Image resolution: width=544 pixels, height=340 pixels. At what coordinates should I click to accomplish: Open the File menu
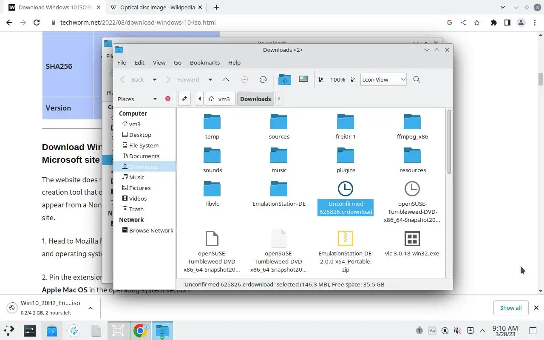coord(122,62)
